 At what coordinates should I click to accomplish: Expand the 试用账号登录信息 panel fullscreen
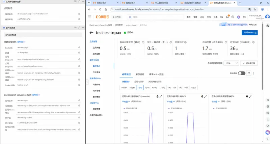click(79, 1)
